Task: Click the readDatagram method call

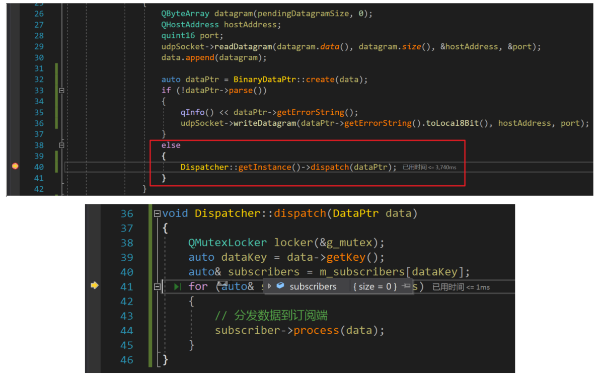Action: pos(244,47)
